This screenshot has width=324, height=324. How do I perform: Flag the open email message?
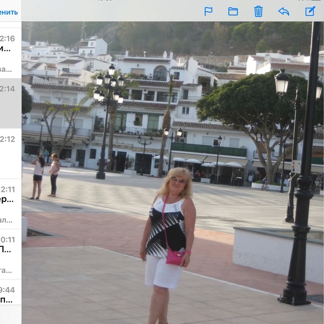[208, 11]
